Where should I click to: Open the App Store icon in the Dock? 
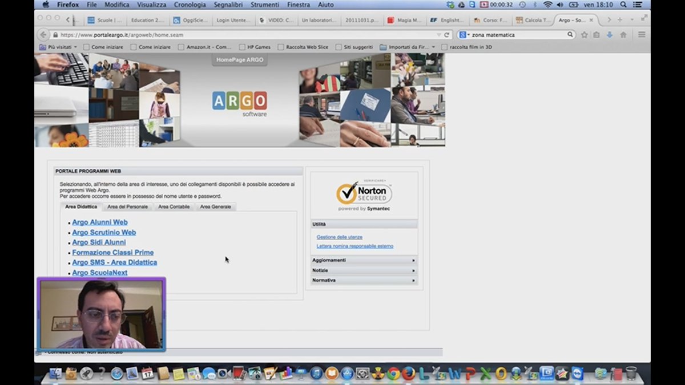[347, 374]
